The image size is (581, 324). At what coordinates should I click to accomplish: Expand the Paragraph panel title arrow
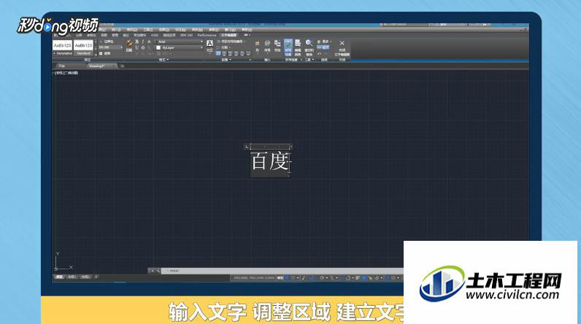pos(230,60)
